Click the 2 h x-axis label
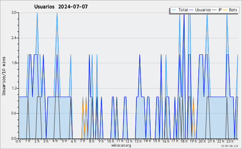The width and height of the screenshot is (242, 149). 37,141
